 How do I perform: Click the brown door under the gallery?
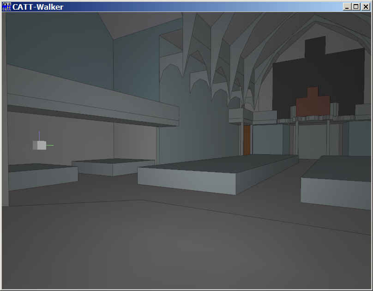(247, 139)
